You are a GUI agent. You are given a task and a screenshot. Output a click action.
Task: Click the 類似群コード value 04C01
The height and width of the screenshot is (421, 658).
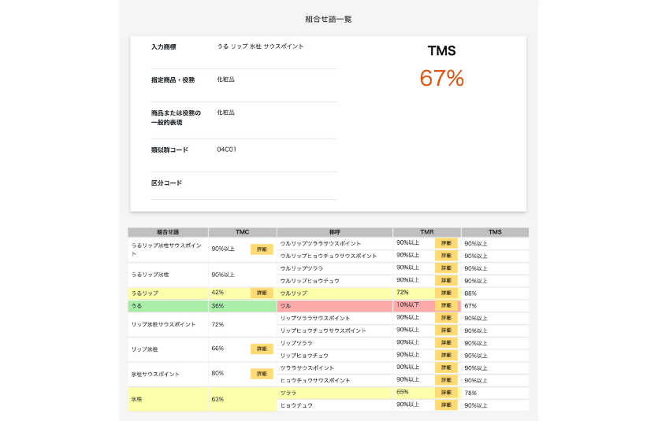227,150
